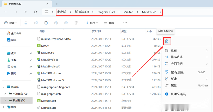Select the MssUpdater application file
The image size is (213, 112).
tap(47, 101)
